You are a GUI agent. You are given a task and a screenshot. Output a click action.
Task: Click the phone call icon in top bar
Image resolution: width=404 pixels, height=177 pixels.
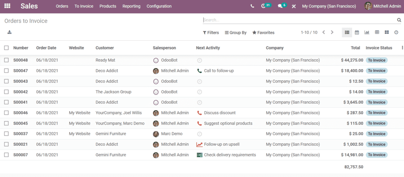tap(252, 6)
